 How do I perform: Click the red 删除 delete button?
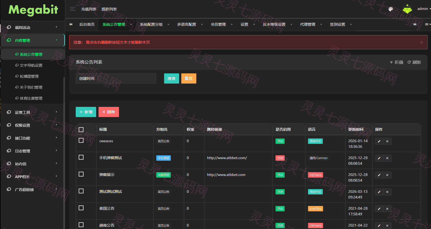point(109,112)
